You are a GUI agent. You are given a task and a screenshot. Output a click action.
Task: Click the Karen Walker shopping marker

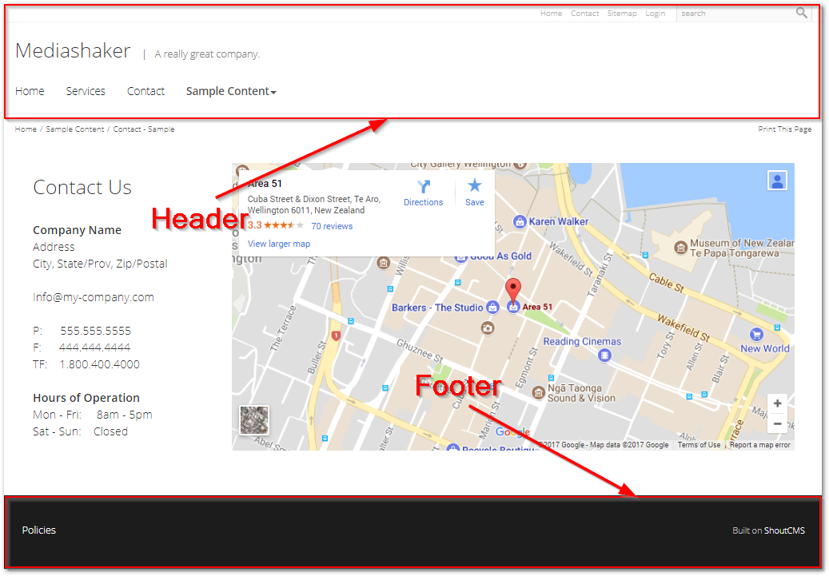[x=520, y=222]
